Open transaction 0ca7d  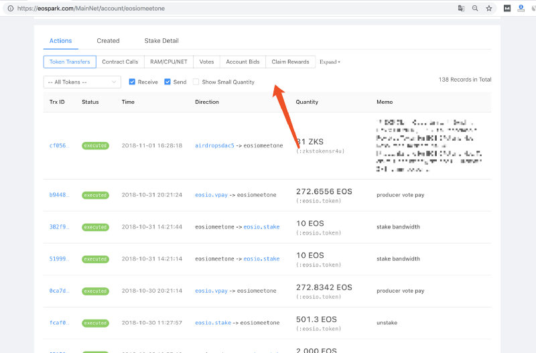coord(59,291)
